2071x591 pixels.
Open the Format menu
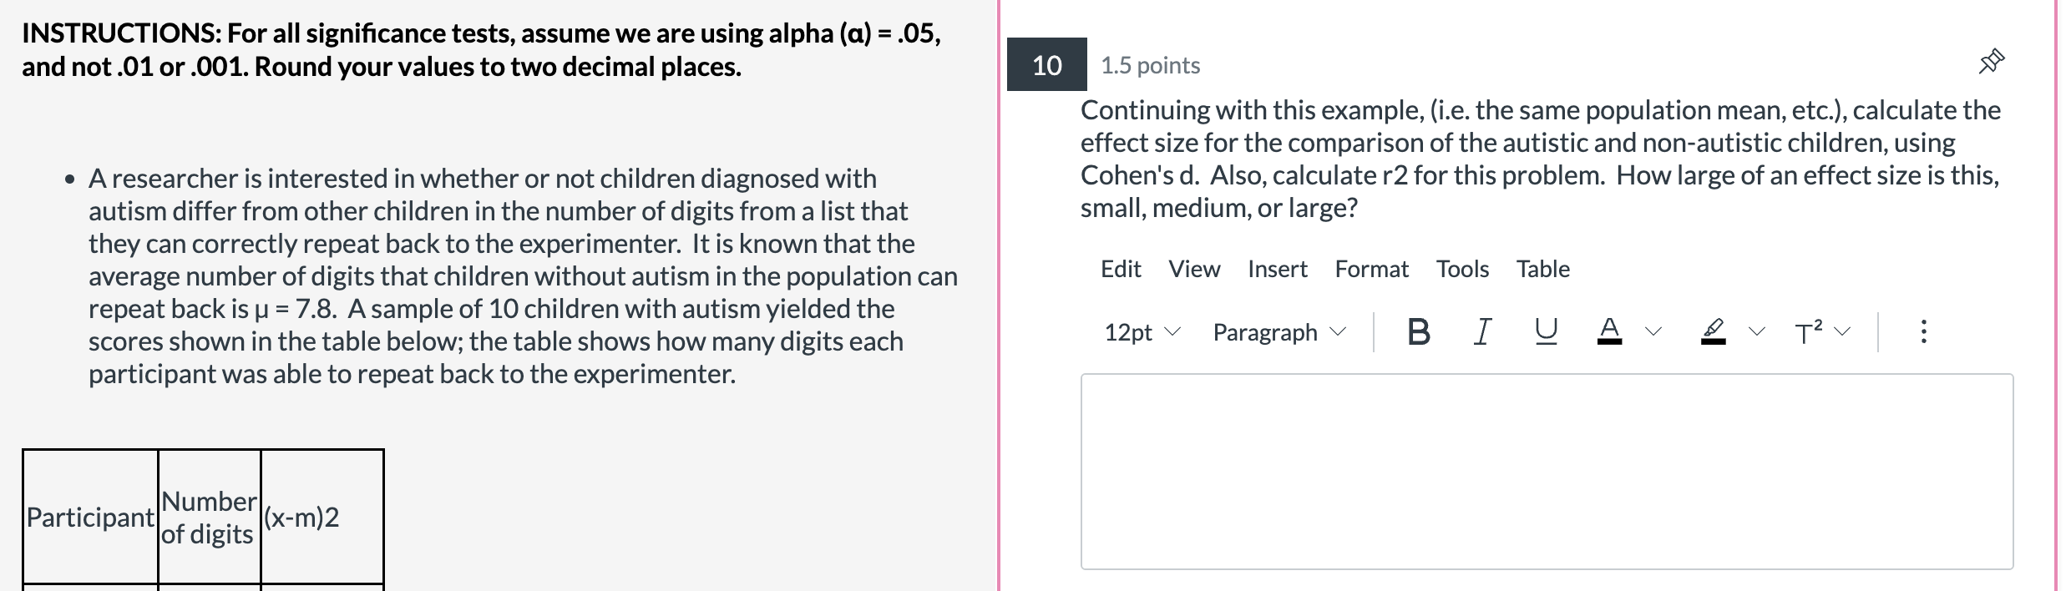[x=1371, y=269]
